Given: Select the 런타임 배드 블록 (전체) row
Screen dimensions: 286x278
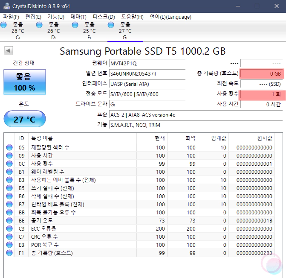Looking at the screenshot, I should [139, 204].
